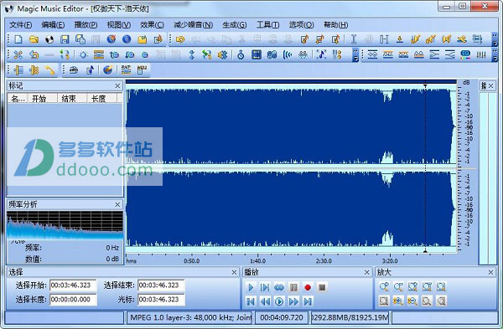The image size is (503, 329).
Task: Click the vertical zoom out icon
Action: 412,301
